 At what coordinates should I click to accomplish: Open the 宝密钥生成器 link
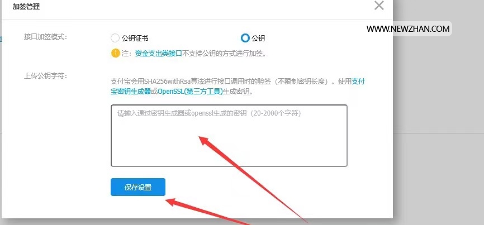131,92
